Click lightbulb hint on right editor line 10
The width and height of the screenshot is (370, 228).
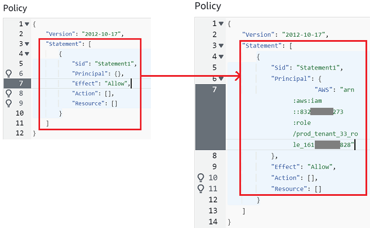(200, 178)
